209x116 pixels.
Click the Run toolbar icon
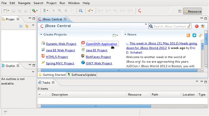click(x=34, y=10)
